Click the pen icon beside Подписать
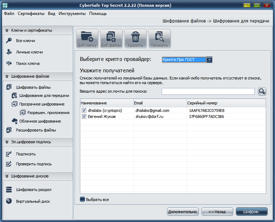Viewport: 275px width, 222px height. tap(9, 154)
